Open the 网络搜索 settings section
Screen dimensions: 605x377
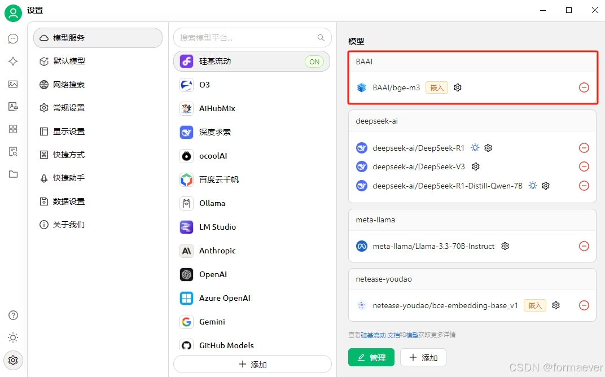click(98, 85)
